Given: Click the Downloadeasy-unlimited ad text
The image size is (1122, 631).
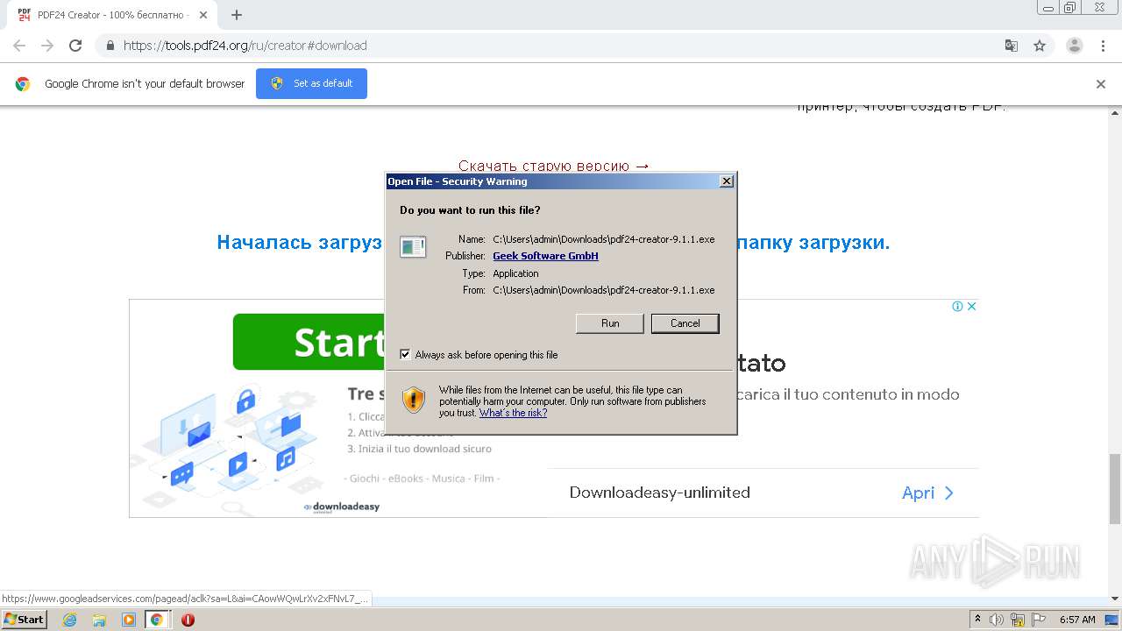Looking at the screenshot, I should point(659,493).
